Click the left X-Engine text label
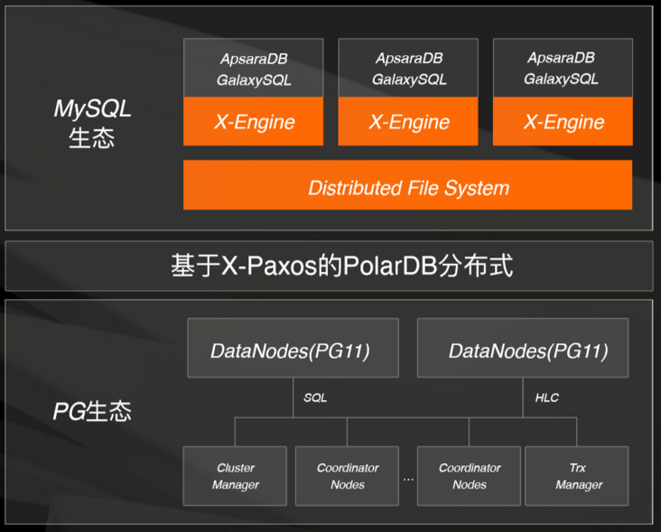 click(x=255, y=122)
